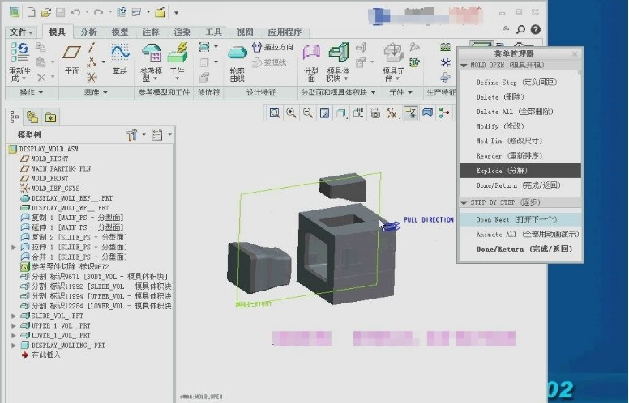This screenshot has height=403, width=629.
Task: Click the New file icon
Action: click(32, 12)
